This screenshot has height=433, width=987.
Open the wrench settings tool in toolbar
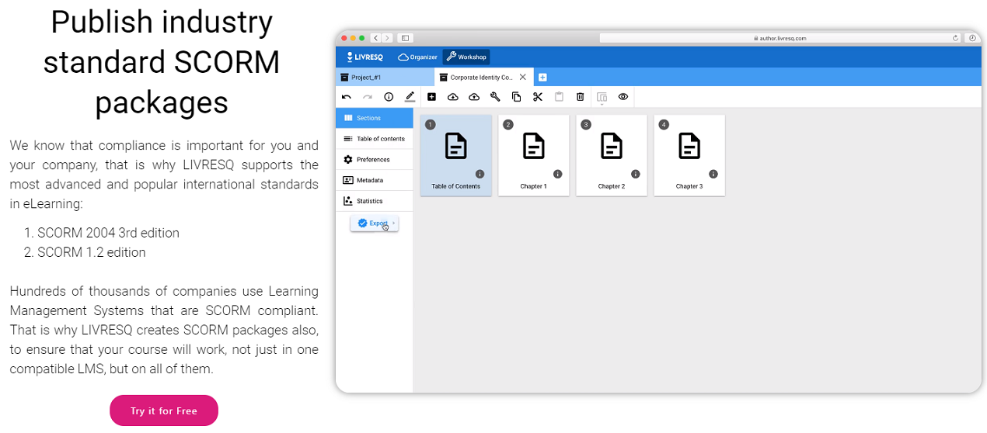495,97
